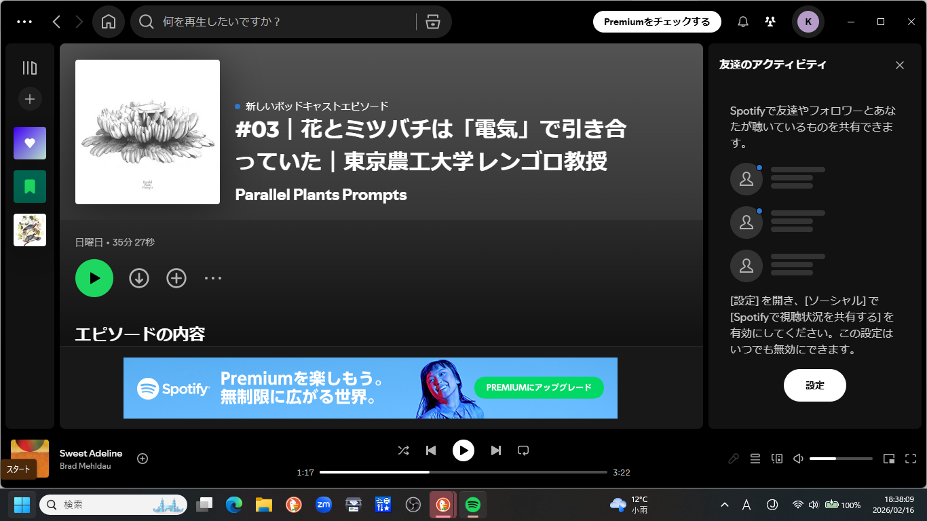Screen dimensions: 927x521
Task: Expand Your Library sidebar
Action: (30, 68)
